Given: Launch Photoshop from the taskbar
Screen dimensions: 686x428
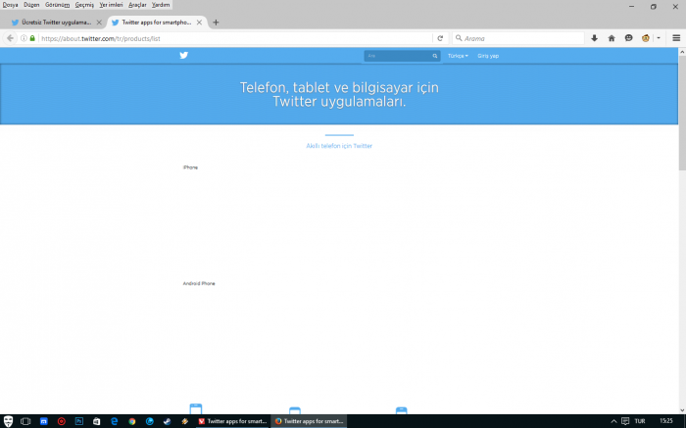Looking at the screenshot, I should [x=79, y=421].
